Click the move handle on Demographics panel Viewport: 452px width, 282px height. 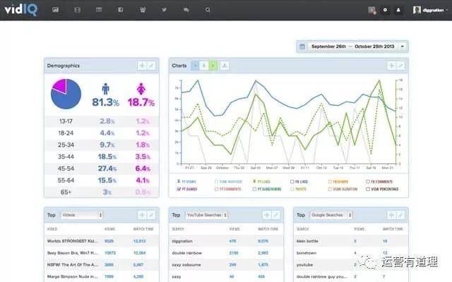[142, 66]
